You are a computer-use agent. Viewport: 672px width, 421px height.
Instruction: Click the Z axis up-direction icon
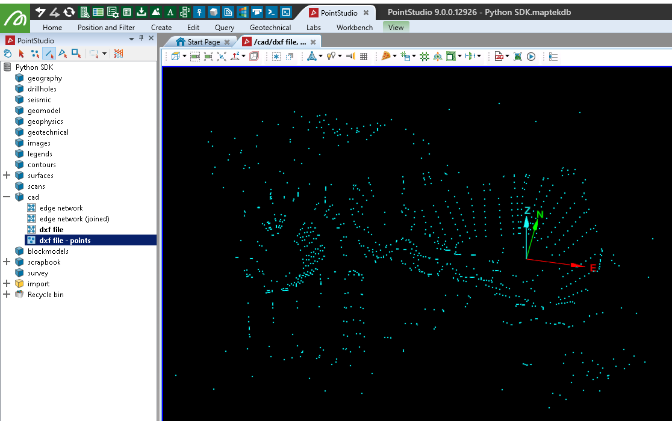(x=235, y=57)
